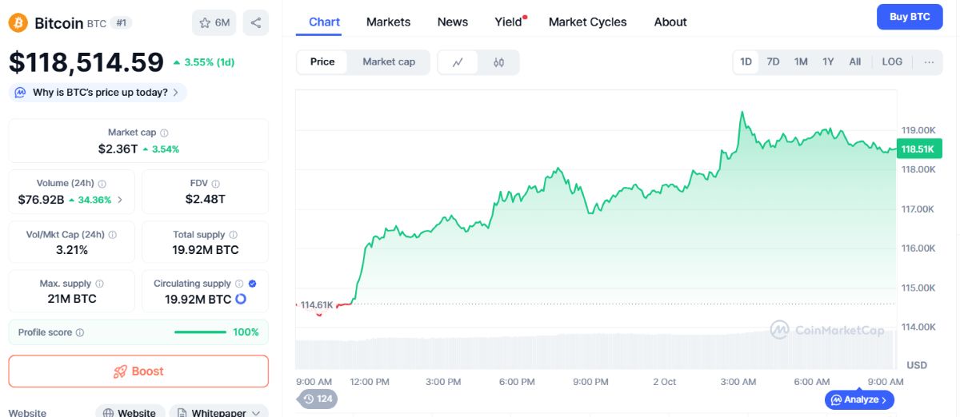The width and height of the screenshot is (960, 417).
Task: Select the 1Y time range
Action: (828, 62)
